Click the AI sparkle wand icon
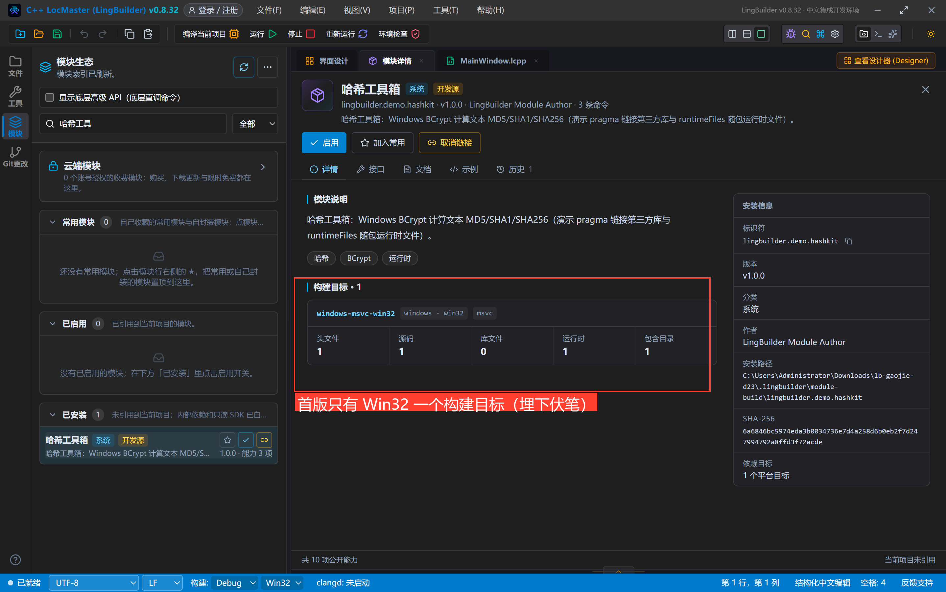 click(x=893, y=34)
